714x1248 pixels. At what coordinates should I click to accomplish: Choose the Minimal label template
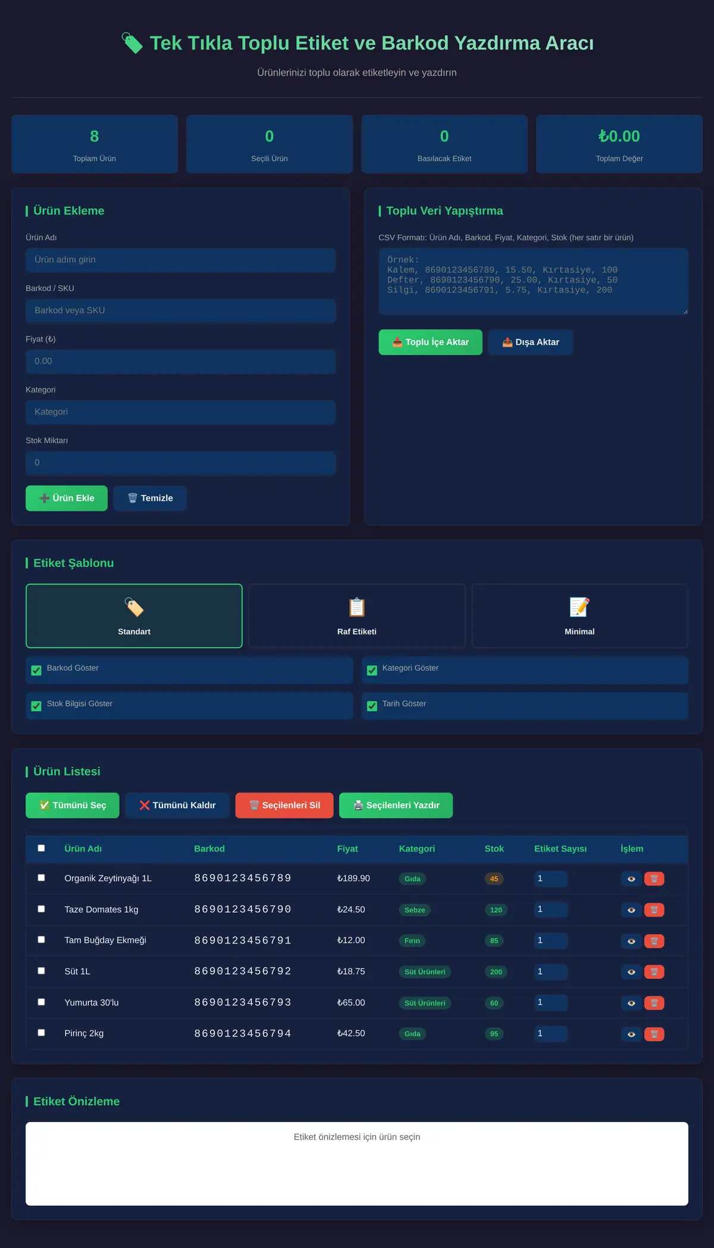click(x=580, y=616)
